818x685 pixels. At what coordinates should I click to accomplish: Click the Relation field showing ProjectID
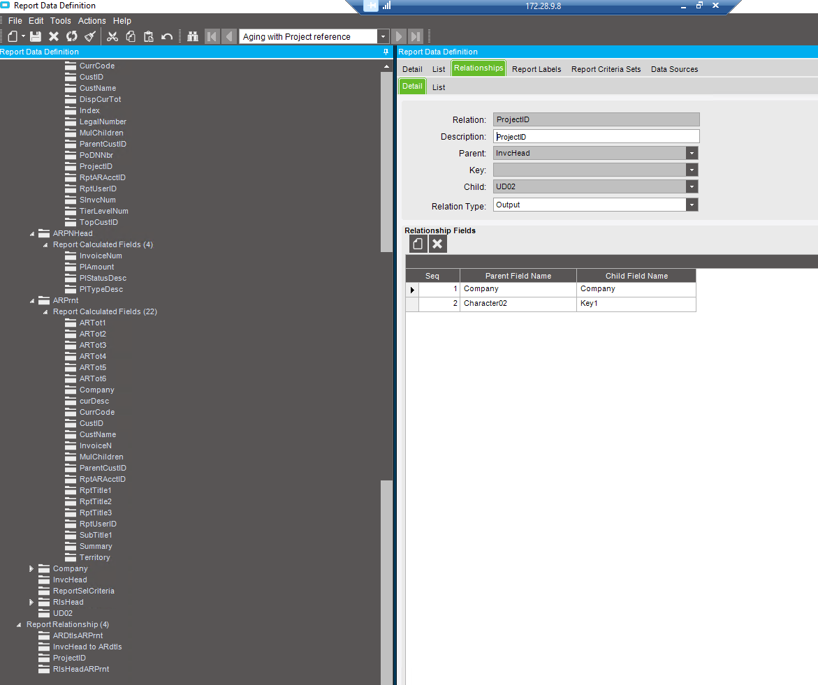pyautogui.click(x=596, y=119)
